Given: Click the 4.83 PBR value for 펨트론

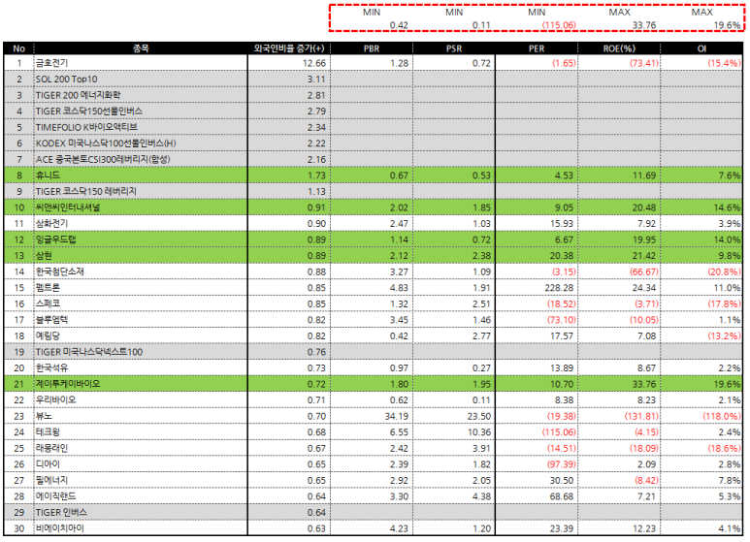Looking at the screenshot, I should pyautogui.click(x=399, y=288).
